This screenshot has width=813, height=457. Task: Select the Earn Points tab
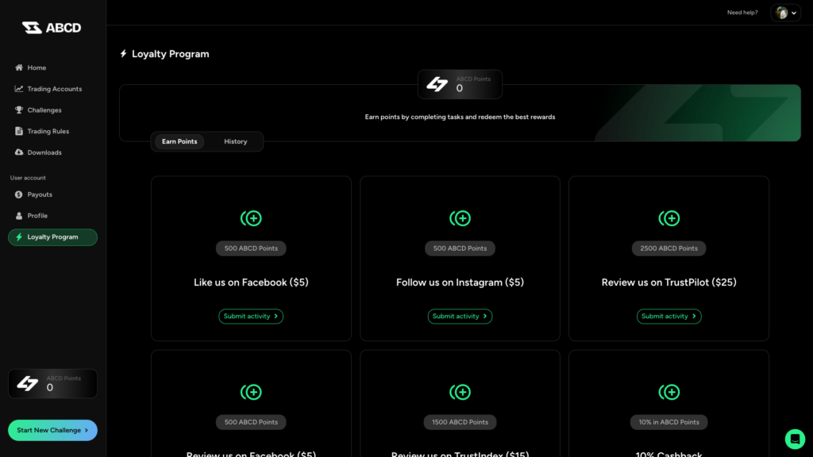tap(179, 142)
